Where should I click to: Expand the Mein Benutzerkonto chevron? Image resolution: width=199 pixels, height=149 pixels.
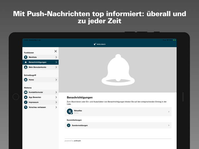pyautogui.click(x=56, y=67)
